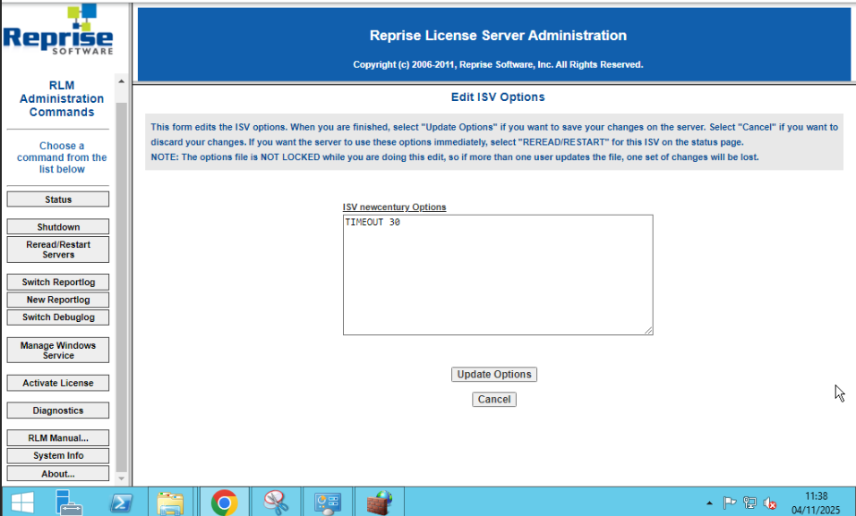The height and width of the screenshot is (516, 856).
Task: Click the Switch Reportlog button
Action: point(58,282)
